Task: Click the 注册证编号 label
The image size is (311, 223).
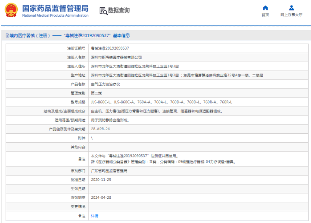Action: (x=76, y=48)
